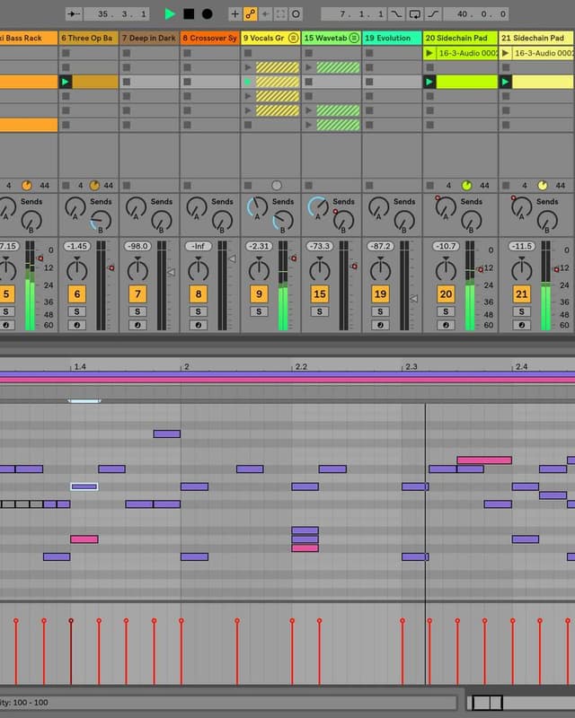Launch the playing clip on Three Op Ba

click(66, 82)
